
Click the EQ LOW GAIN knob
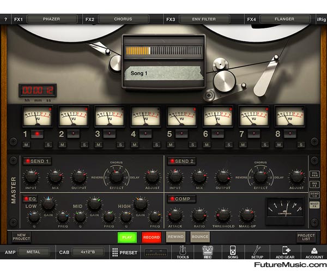48,204
